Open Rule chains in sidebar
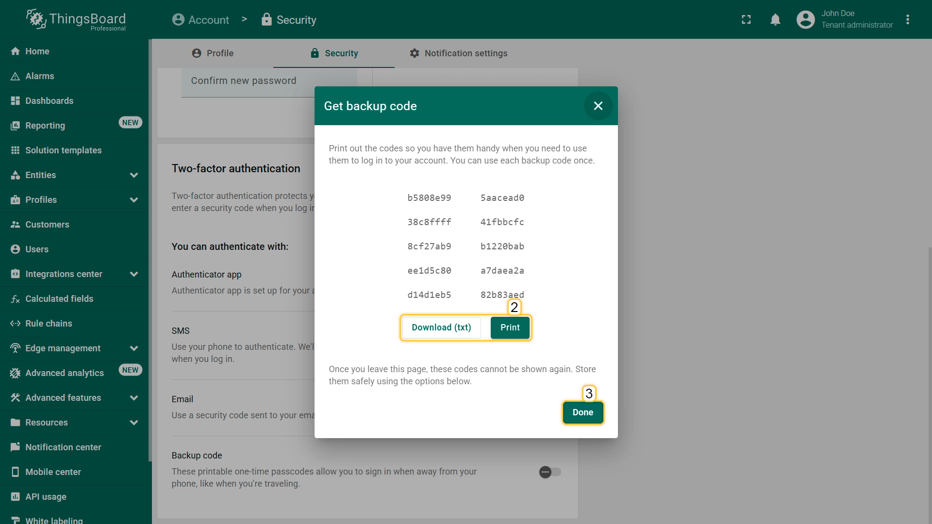The image size is (932, 524). (49, 324)
